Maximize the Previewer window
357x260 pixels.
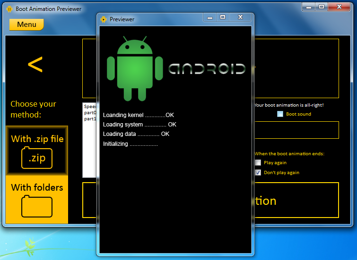pos(223,17)
